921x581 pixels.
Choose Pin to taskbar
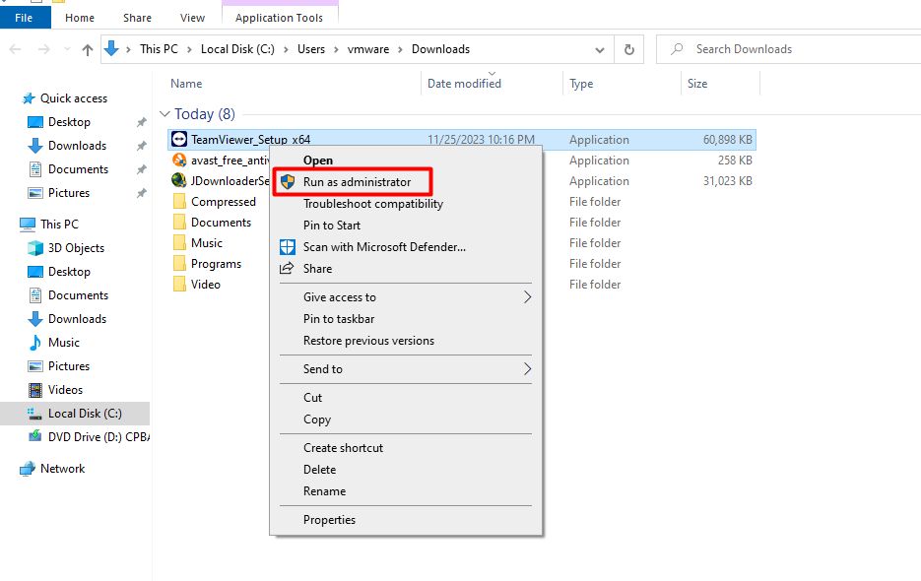coord(406,319)
